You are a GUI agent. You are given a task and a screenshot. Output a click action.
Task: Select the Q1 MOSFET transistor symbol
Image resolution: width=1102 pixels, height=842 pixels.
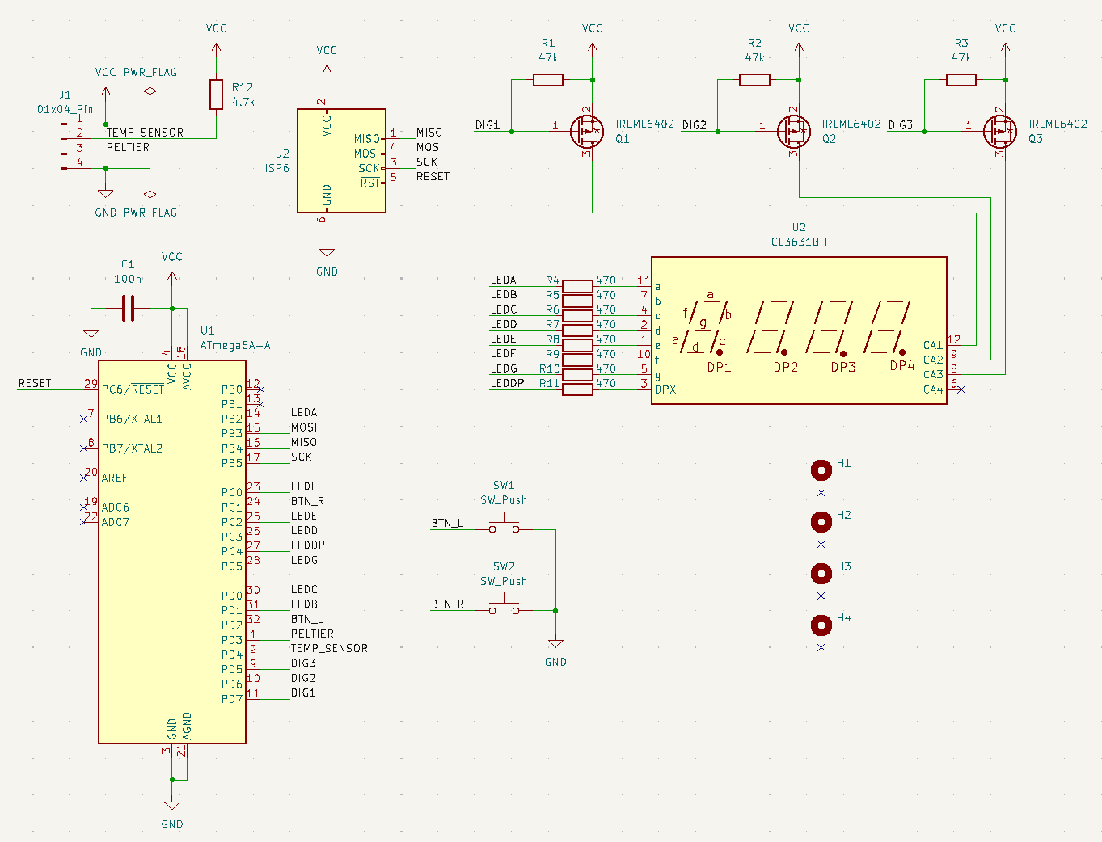click(586, 131)
